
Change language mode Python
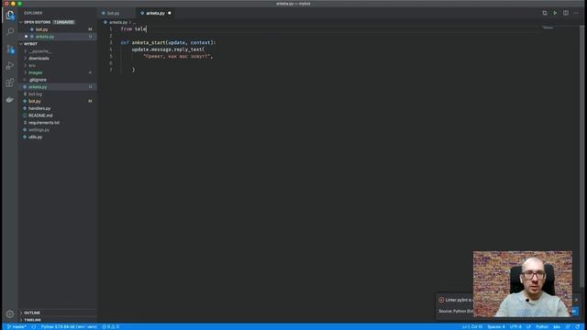pyautogui.click(x=542, y=326)
